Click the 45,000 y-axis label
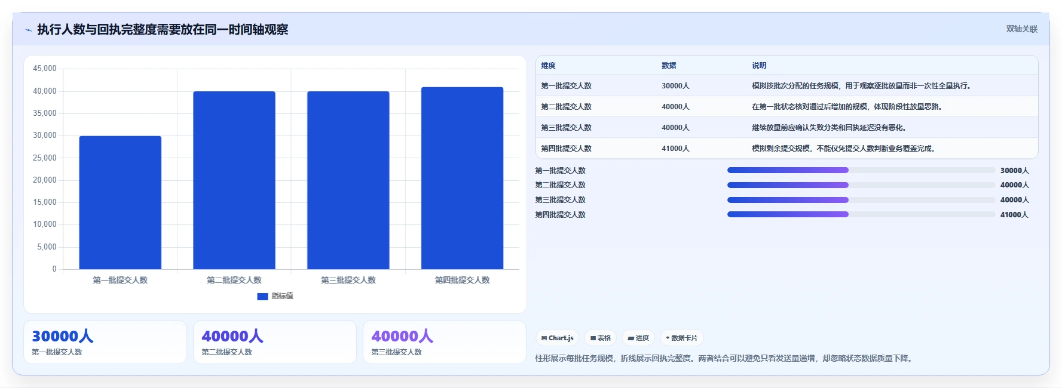The image size is (1062, 388). (x=45, y=69)
